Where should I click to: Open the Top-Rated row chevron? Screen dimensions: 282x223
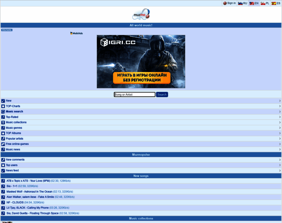point(280,117)
